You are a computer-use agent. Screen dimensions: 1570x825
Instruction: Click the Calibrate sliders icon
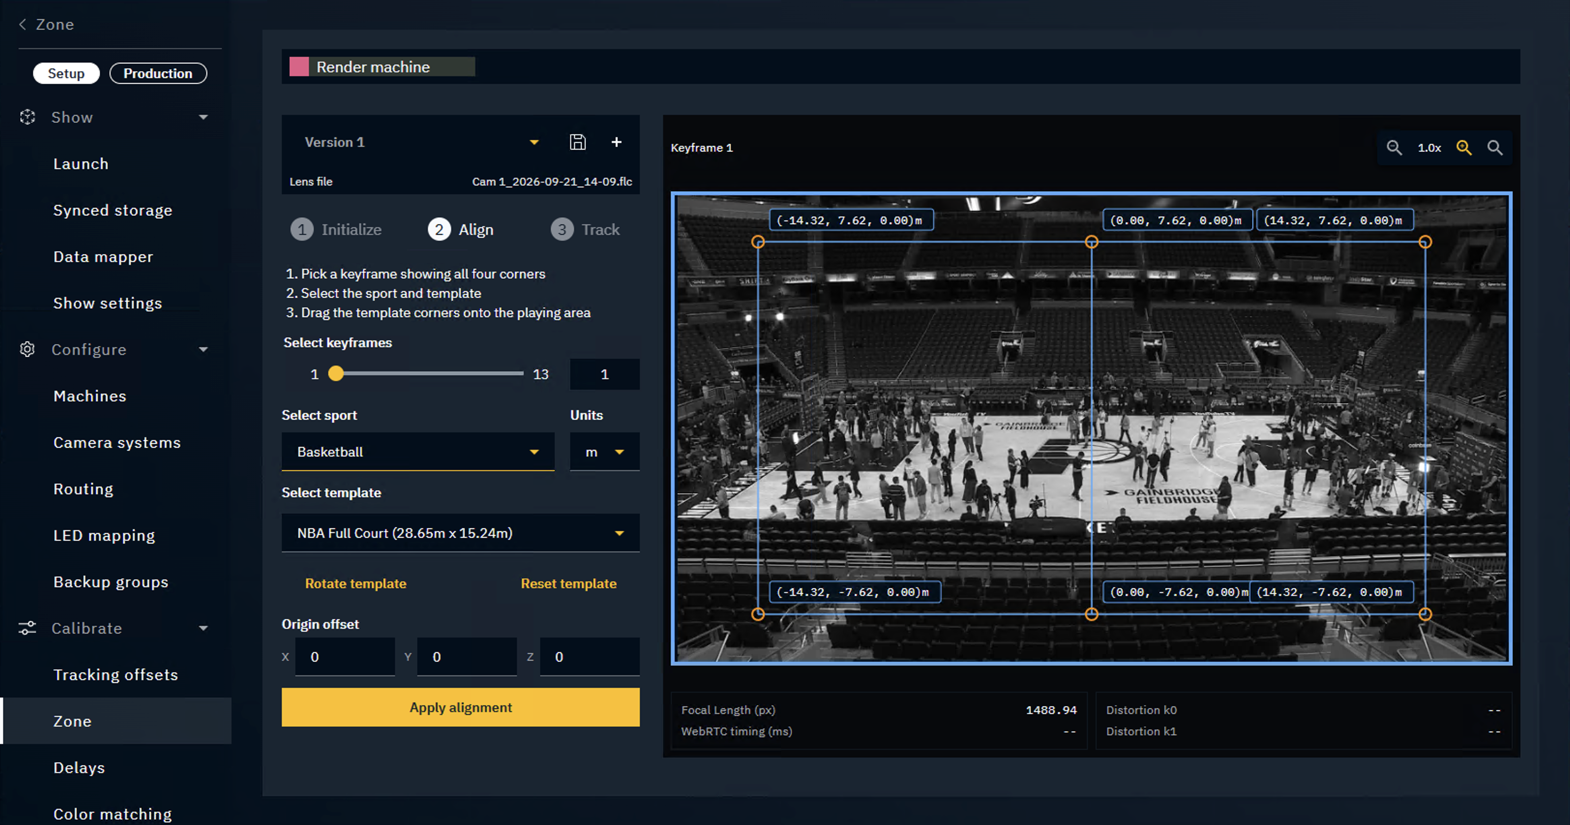(28, 628)
